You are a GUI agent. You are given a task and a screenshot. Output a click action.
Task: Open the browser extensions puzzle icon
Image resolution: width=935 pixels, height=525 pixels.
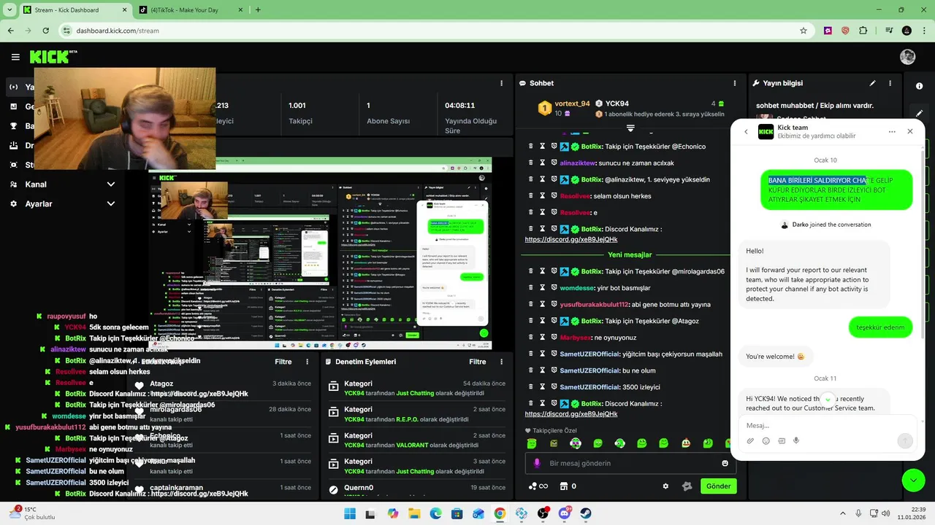point(864,31)
